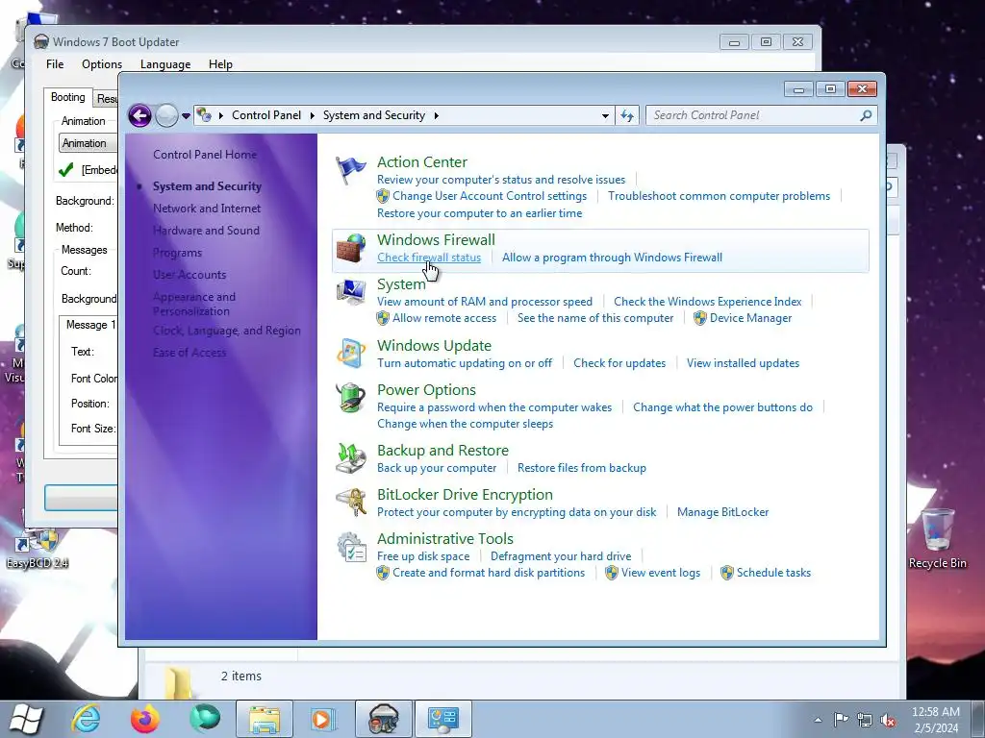The image size is (985, 738).
Task: Click the System computer icon
Action: (350, 292)
